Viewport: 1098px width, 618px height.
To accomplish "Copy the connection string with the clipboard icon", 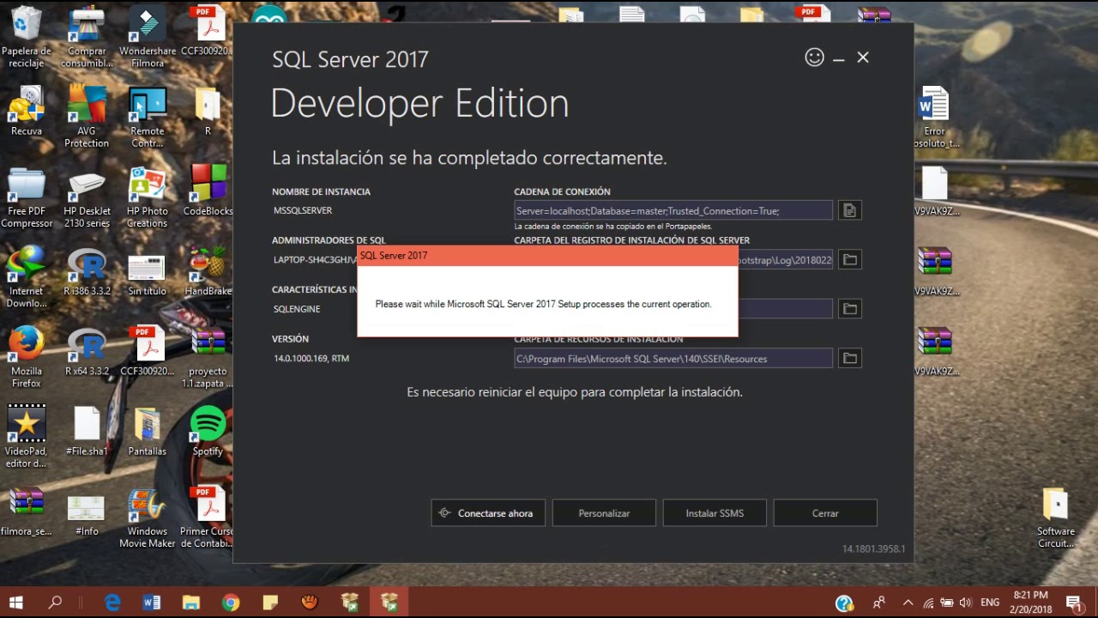I will [849, 210].
